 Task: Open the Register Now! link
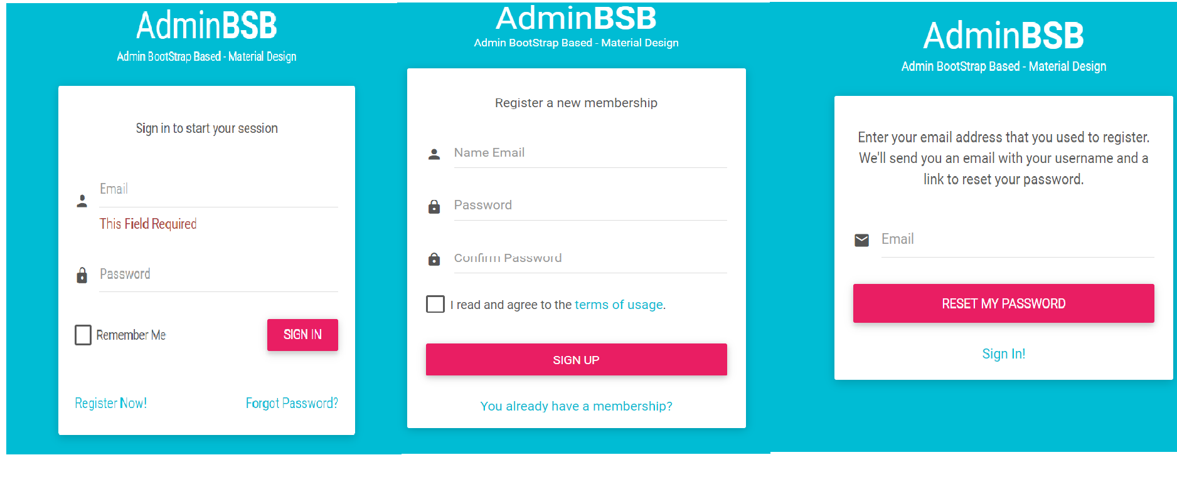tap(110, 403)
